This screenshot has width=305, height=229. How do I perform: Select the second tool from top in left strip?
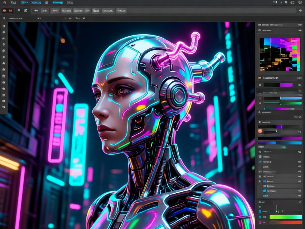click(4, 32)
